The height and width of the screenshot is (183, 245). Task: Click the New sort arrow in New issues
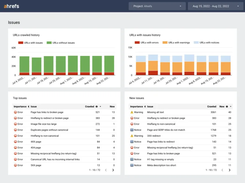click(x=231, y=107)
